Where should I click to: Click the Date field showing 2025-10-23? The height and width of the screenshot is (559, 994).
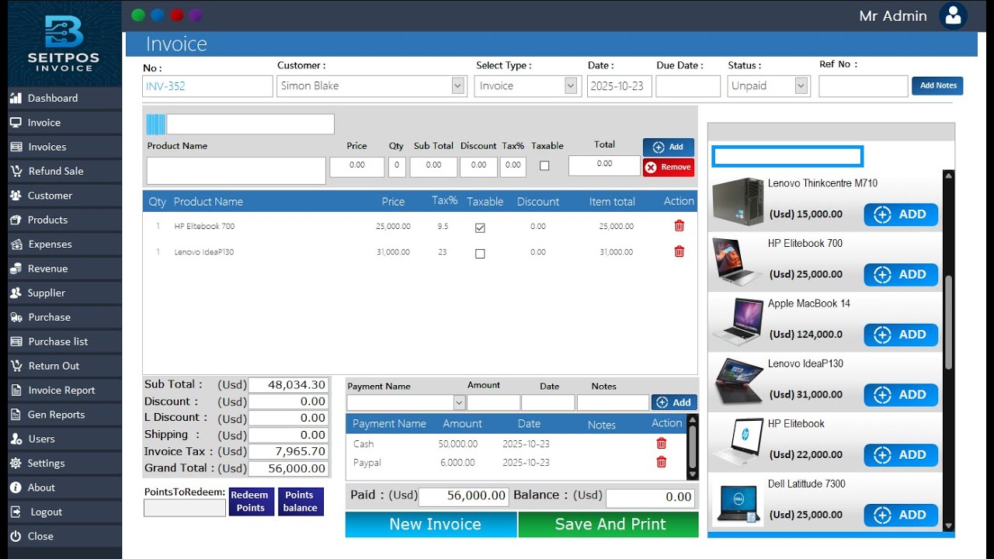(619, 86)
